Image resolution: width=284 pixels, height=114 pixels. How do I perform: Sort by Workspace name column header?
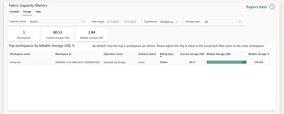tap(20, 54)
